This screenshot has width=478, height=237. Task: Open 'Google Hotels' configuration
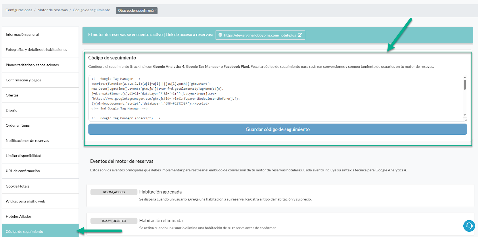tap(17, 186)
